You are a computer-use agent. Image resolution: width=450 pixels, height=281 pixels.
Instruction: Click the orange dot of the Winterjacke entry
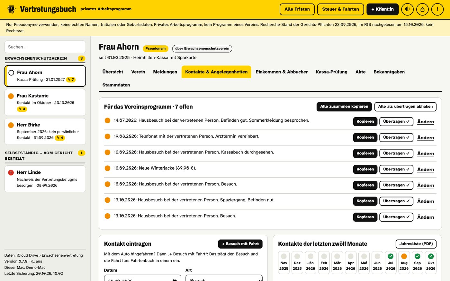click(108, 168)
